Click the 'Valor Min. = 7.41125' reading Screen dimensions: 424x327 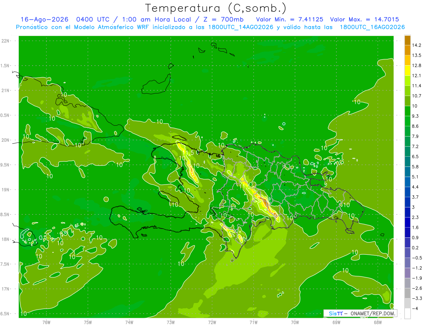[x=289, y=19]
